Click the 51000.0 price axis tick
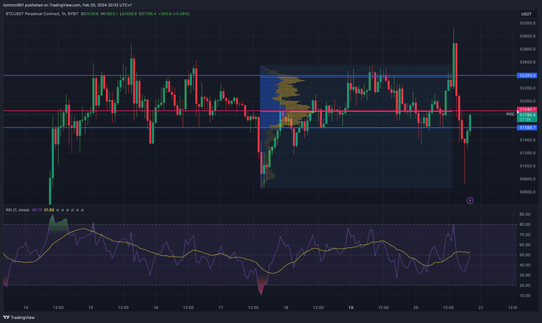The height and width of the screenshot is (323, 542). pyautogui.click(x=528, y=166)
